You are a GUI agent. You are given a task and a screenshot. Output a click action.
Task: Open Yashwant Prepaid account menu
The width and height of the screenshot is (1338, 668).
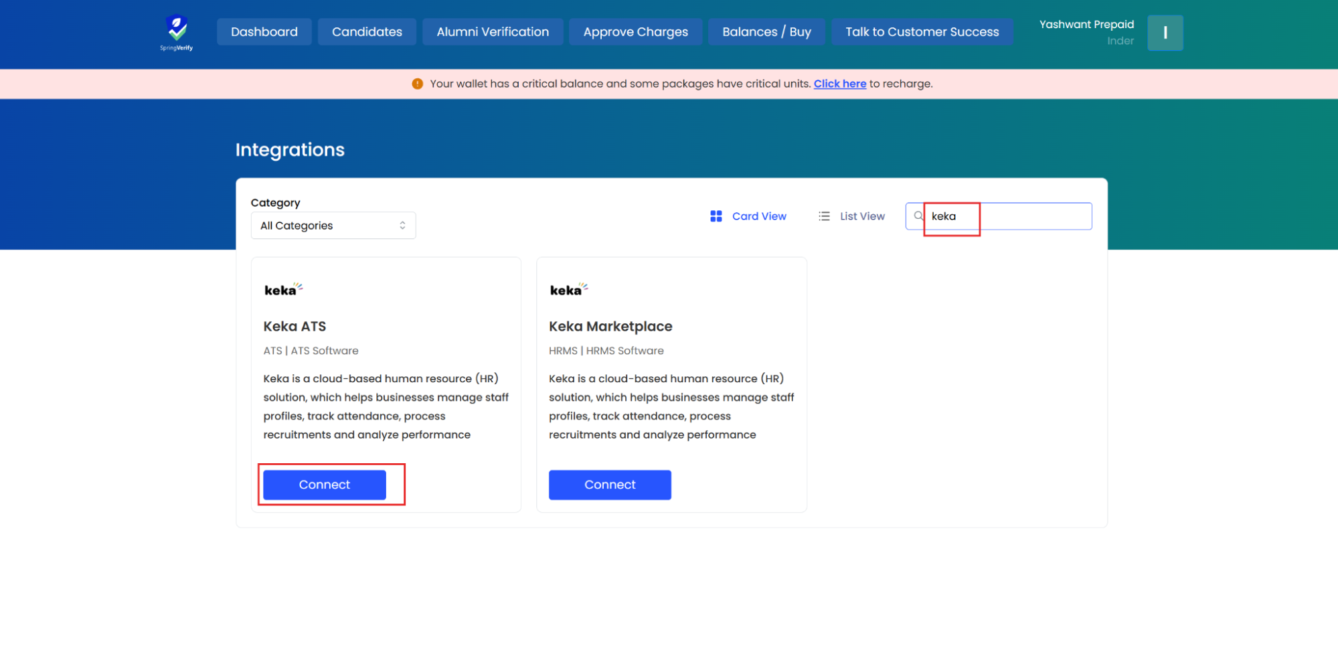(x=1086, y=31)
